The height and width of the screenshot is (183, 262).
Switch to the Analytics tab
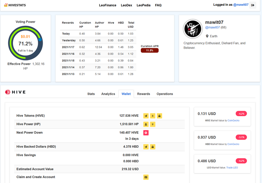pos(108,94)
